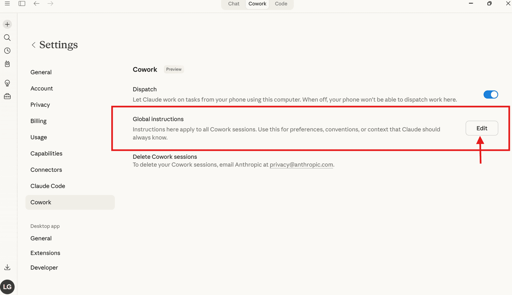The height and width of the screenshot is (295, 512).
Task: Minimize the application window
Action: point(471,4)
